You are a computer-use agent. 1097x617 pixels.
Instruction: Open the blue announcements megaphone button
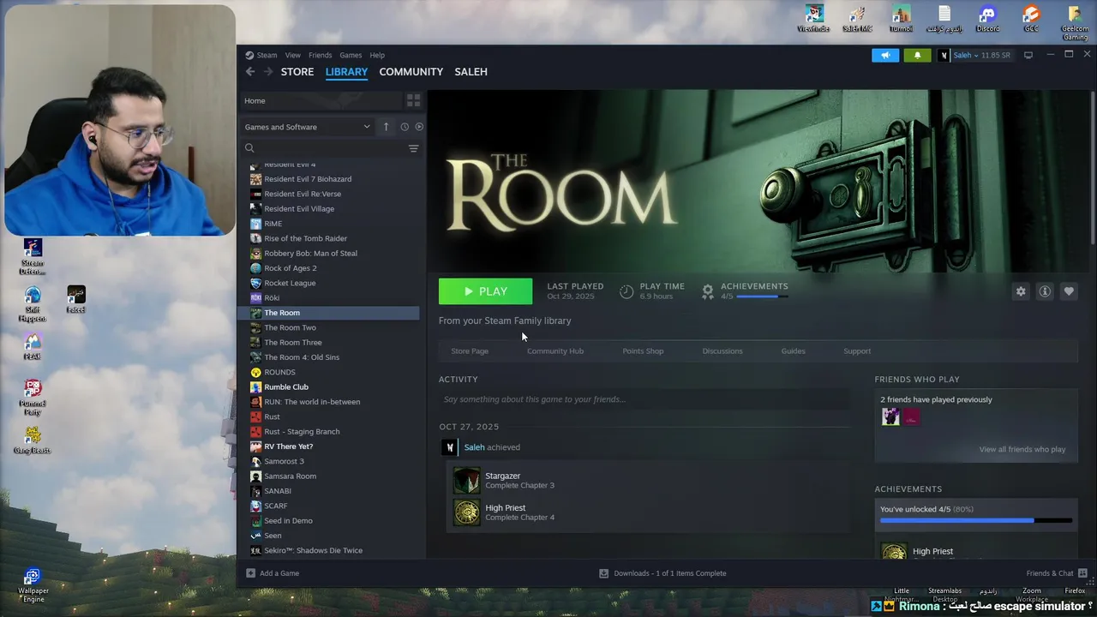885,55
